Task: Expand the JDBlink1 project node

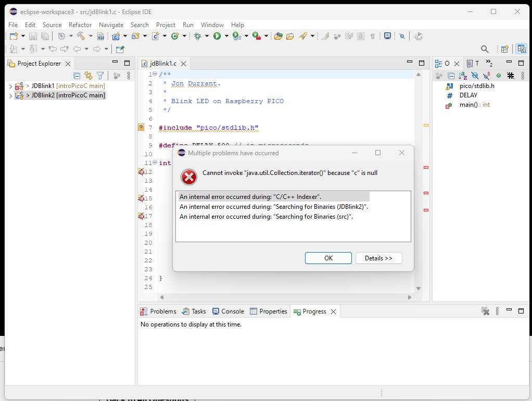Action: (10, 86)
